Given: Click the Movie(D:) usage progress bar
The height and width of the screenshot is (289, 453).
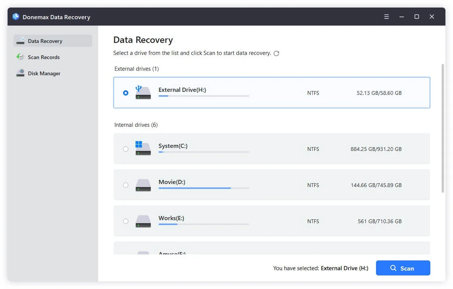Looking at the screenshot, I should [x=204, y=187].
